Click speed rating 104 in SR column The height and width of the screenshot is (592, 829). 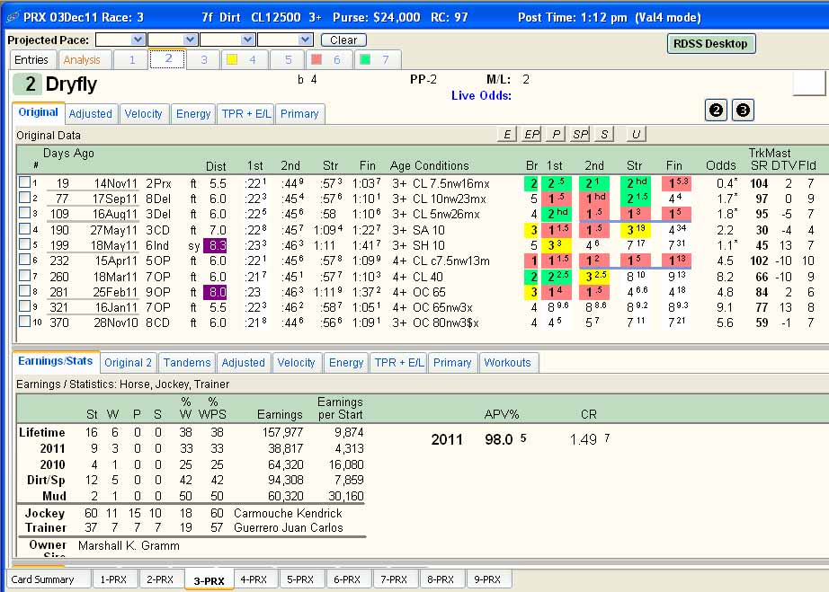pyautogui.click(x=759, y=183)
